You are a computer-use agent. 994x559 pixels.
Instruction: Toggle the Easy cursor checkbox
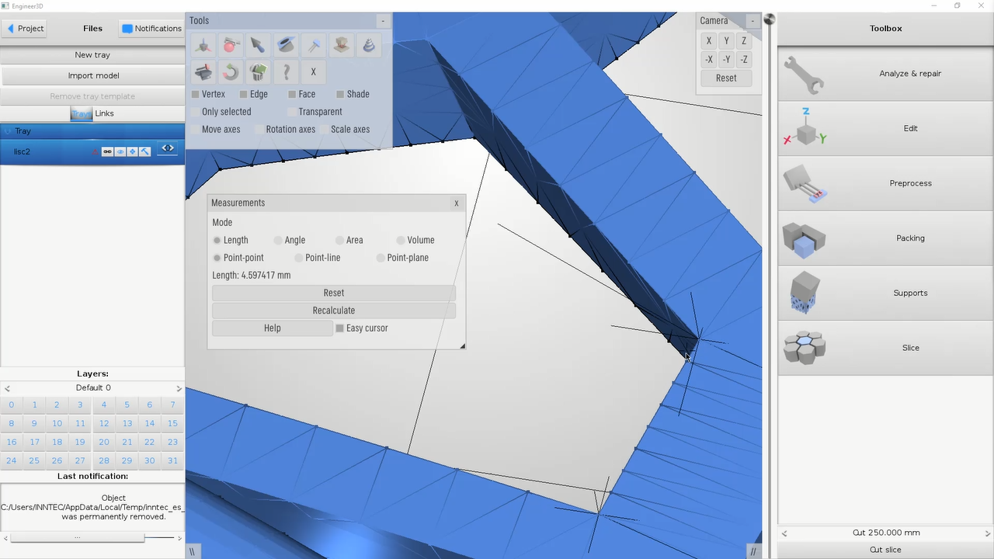(340, 328)
